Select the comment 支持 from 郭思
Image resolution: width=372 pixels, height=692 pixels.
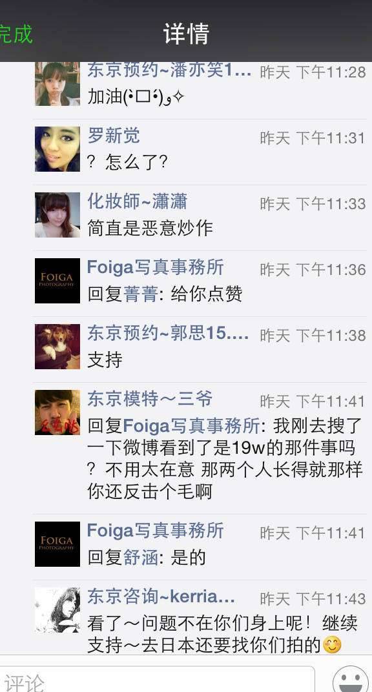(105, 360)
